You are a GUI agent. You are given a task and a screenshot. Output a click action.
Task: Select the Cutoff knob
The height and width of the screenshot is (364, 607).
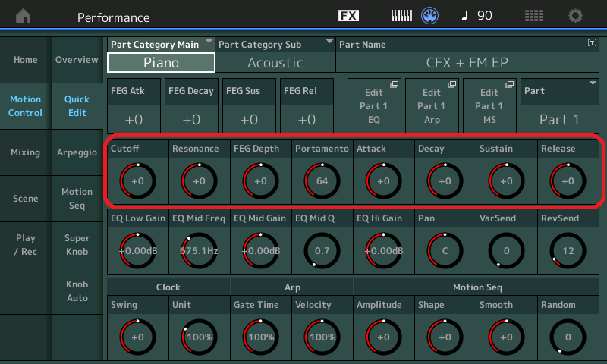[137, 181]
